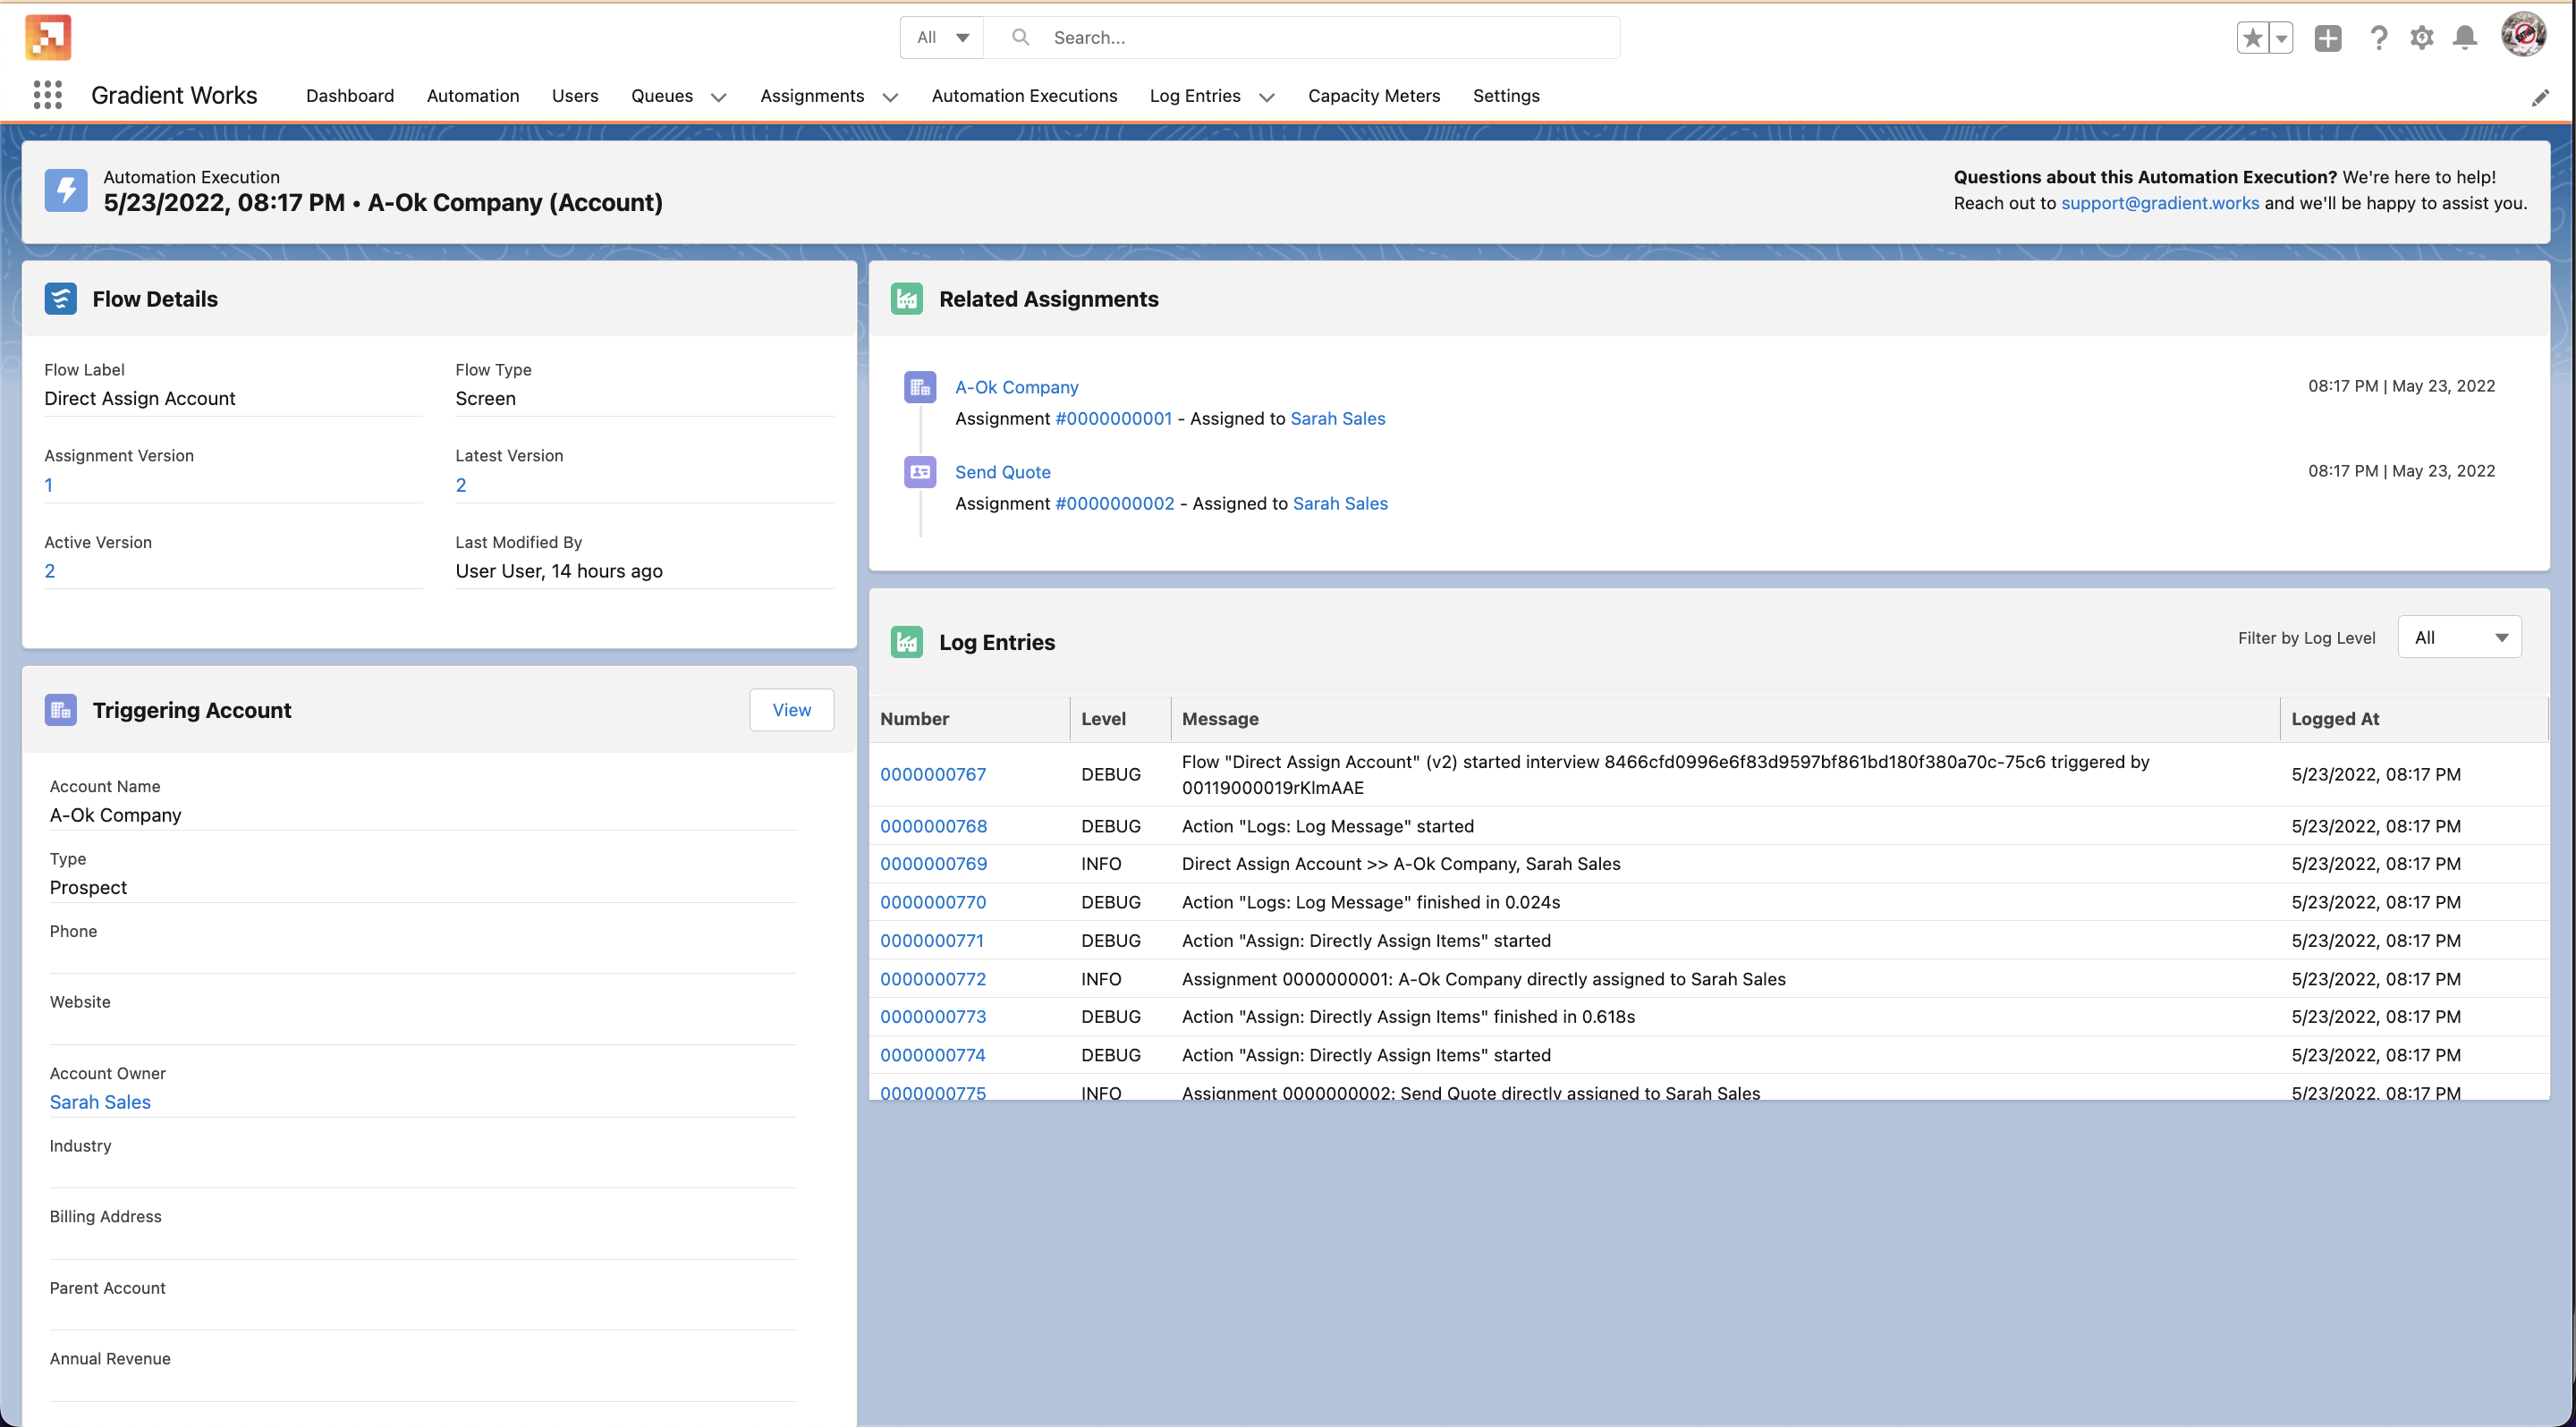This screenshot has width=2576, height=1427.
Task: Open the help question mark icon
Action: click(x=2378, y=38)
